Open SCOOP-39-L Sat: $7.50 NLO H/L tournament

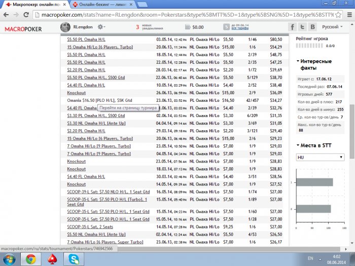pos(109,192)
